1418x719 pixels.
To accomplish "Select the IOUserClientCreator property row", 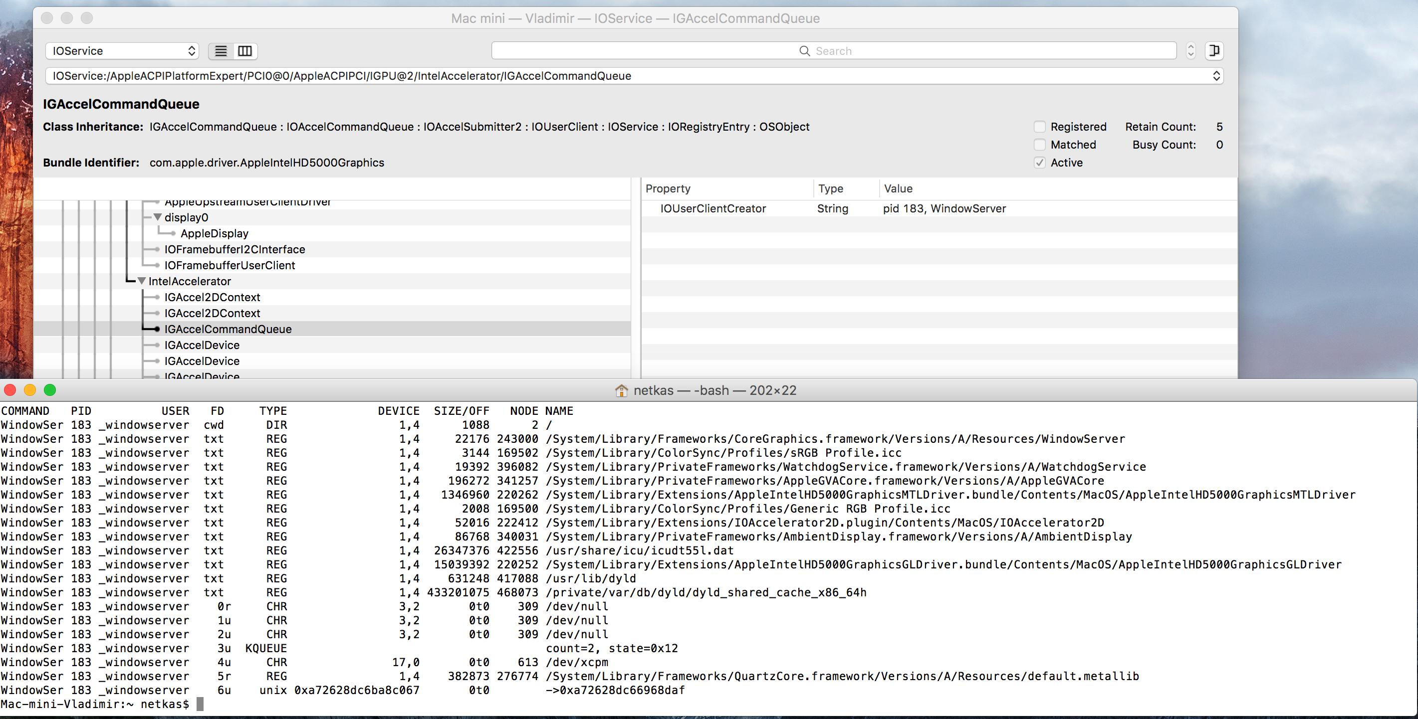I will coord(713,208).
